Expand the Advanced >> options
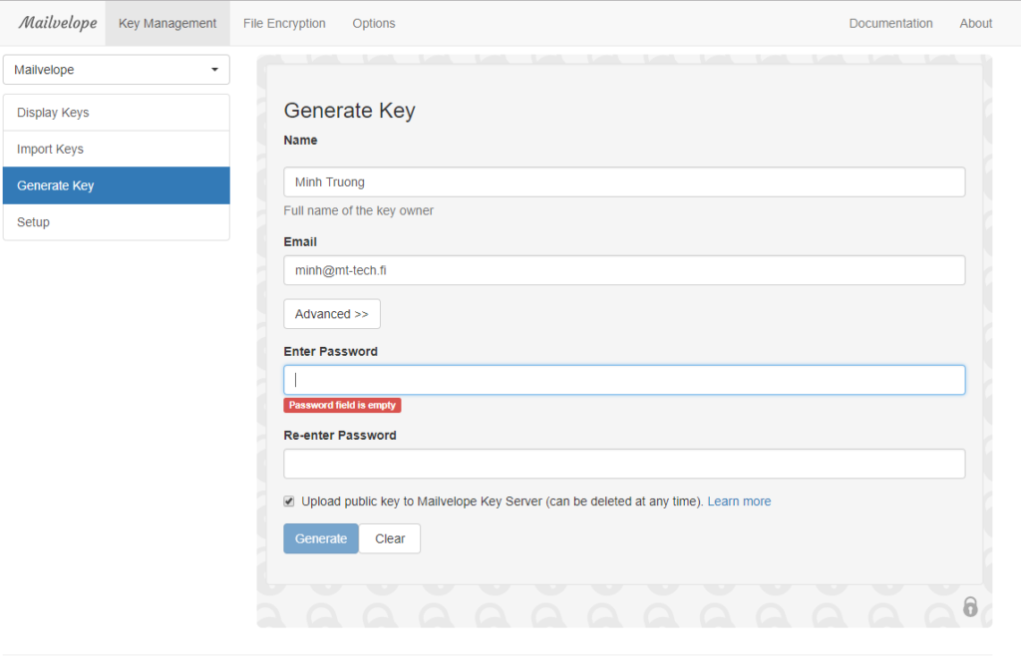Screen dimensions: 1021x667 [x=331, y=314]
